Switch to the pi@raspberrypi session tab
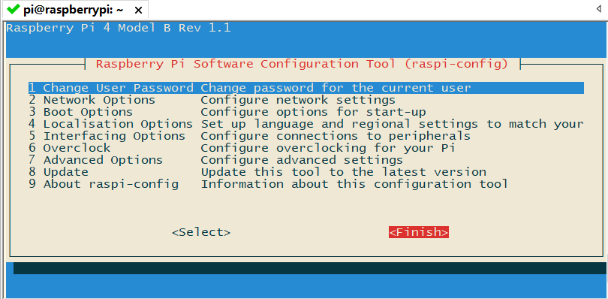Viewport: 608px width, 299px height. 73,10
